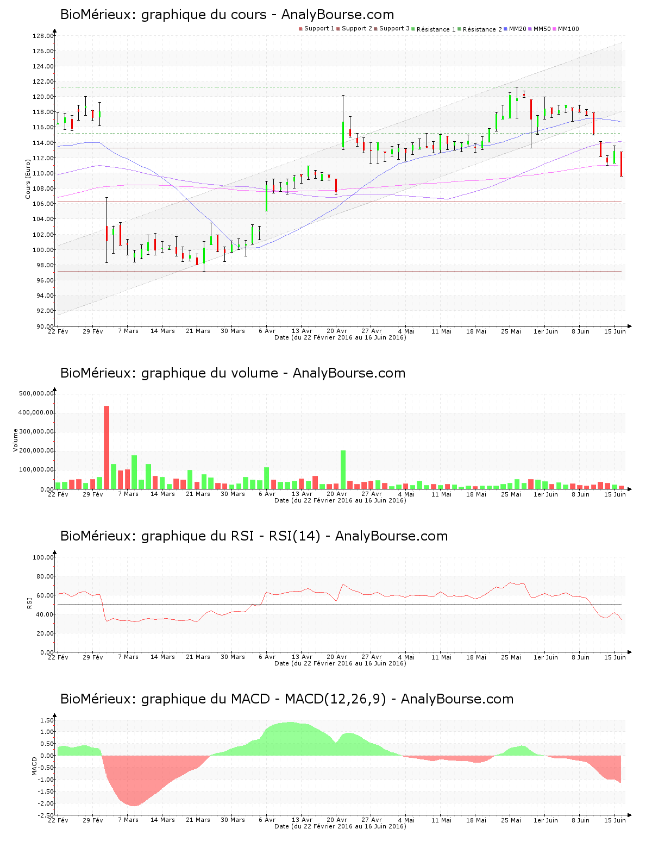Click the MM50 legend color square
Screen dimensions: 652x842
click(x=530, y=29)
